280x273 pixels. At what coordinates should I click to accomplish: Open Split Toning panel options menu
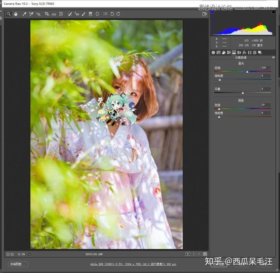point(272,57)
